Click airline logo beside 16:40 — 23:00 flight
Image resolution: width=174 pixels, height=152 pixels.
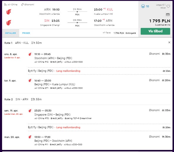click(30, 81)
